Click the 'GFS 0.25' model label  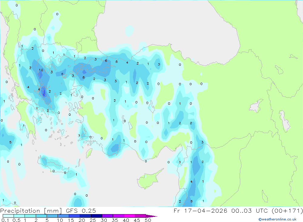[81, 210]
